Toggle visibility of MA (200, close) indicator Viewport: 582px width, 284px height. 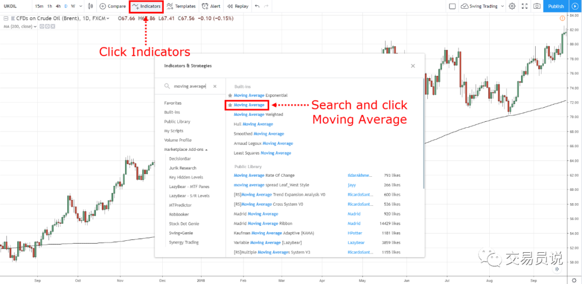point(42,26)
